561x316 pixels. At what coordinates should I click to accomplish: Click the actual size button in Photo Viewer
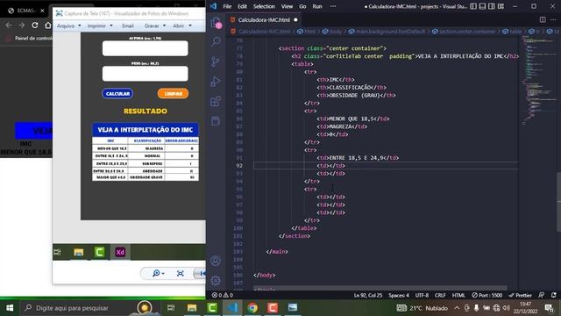pos(181,273)
